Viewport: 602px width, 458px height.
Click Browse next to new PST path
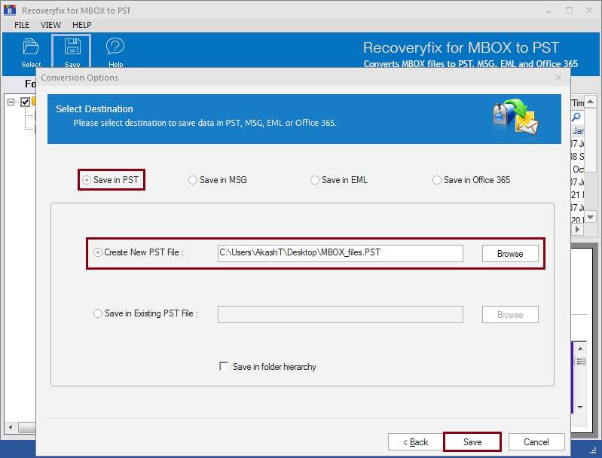(510, 253)
